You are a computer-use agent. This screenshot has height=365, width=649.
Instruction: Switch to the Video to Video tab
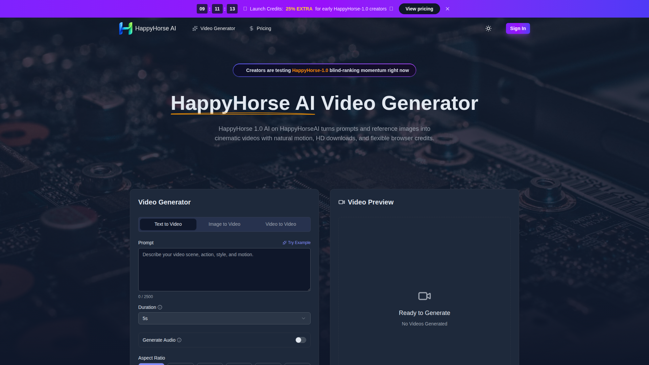[x=281, y=224]
